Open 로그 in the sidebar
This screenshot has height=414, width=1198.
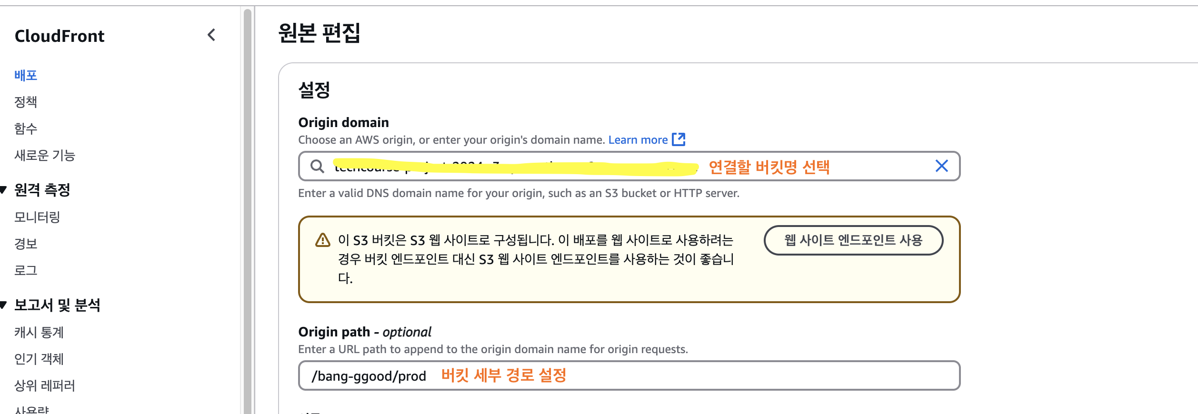click(x=26, y=270)
